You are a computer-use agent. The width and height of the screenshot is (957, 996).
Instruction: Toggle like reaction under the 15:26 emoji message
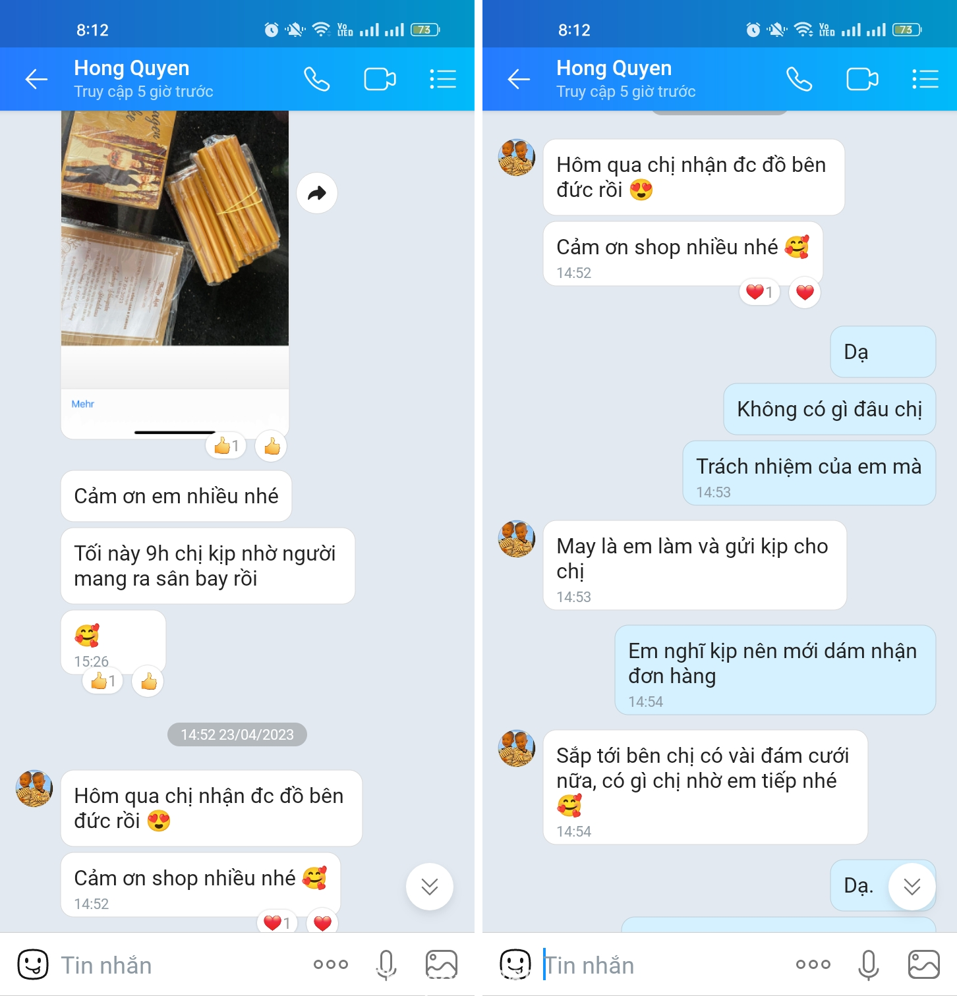148,682
